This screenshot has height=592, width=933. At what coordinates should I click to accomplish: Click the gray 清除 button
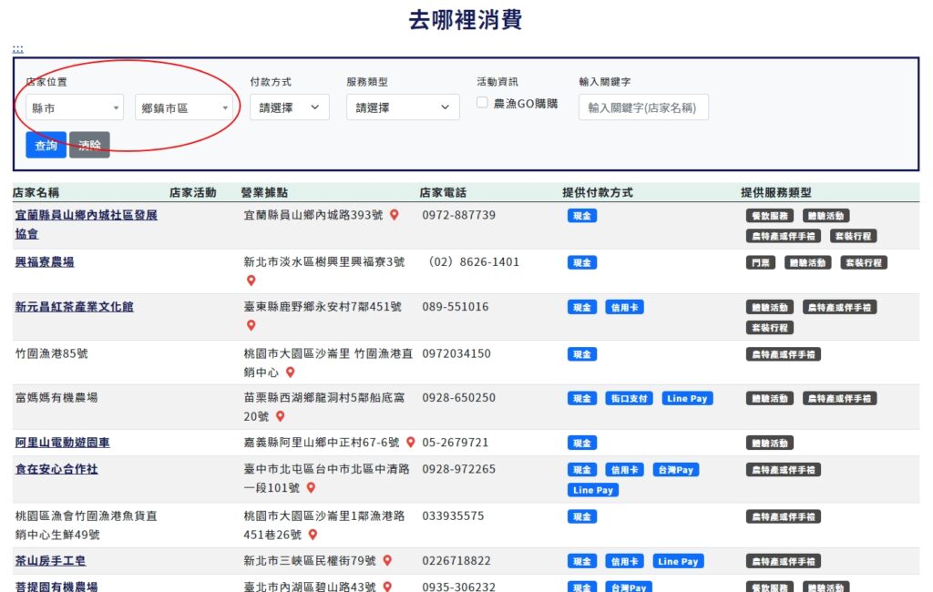click(89, 145)
